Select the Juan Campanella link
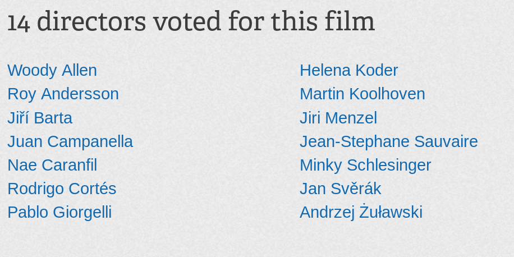 [70, 141]
